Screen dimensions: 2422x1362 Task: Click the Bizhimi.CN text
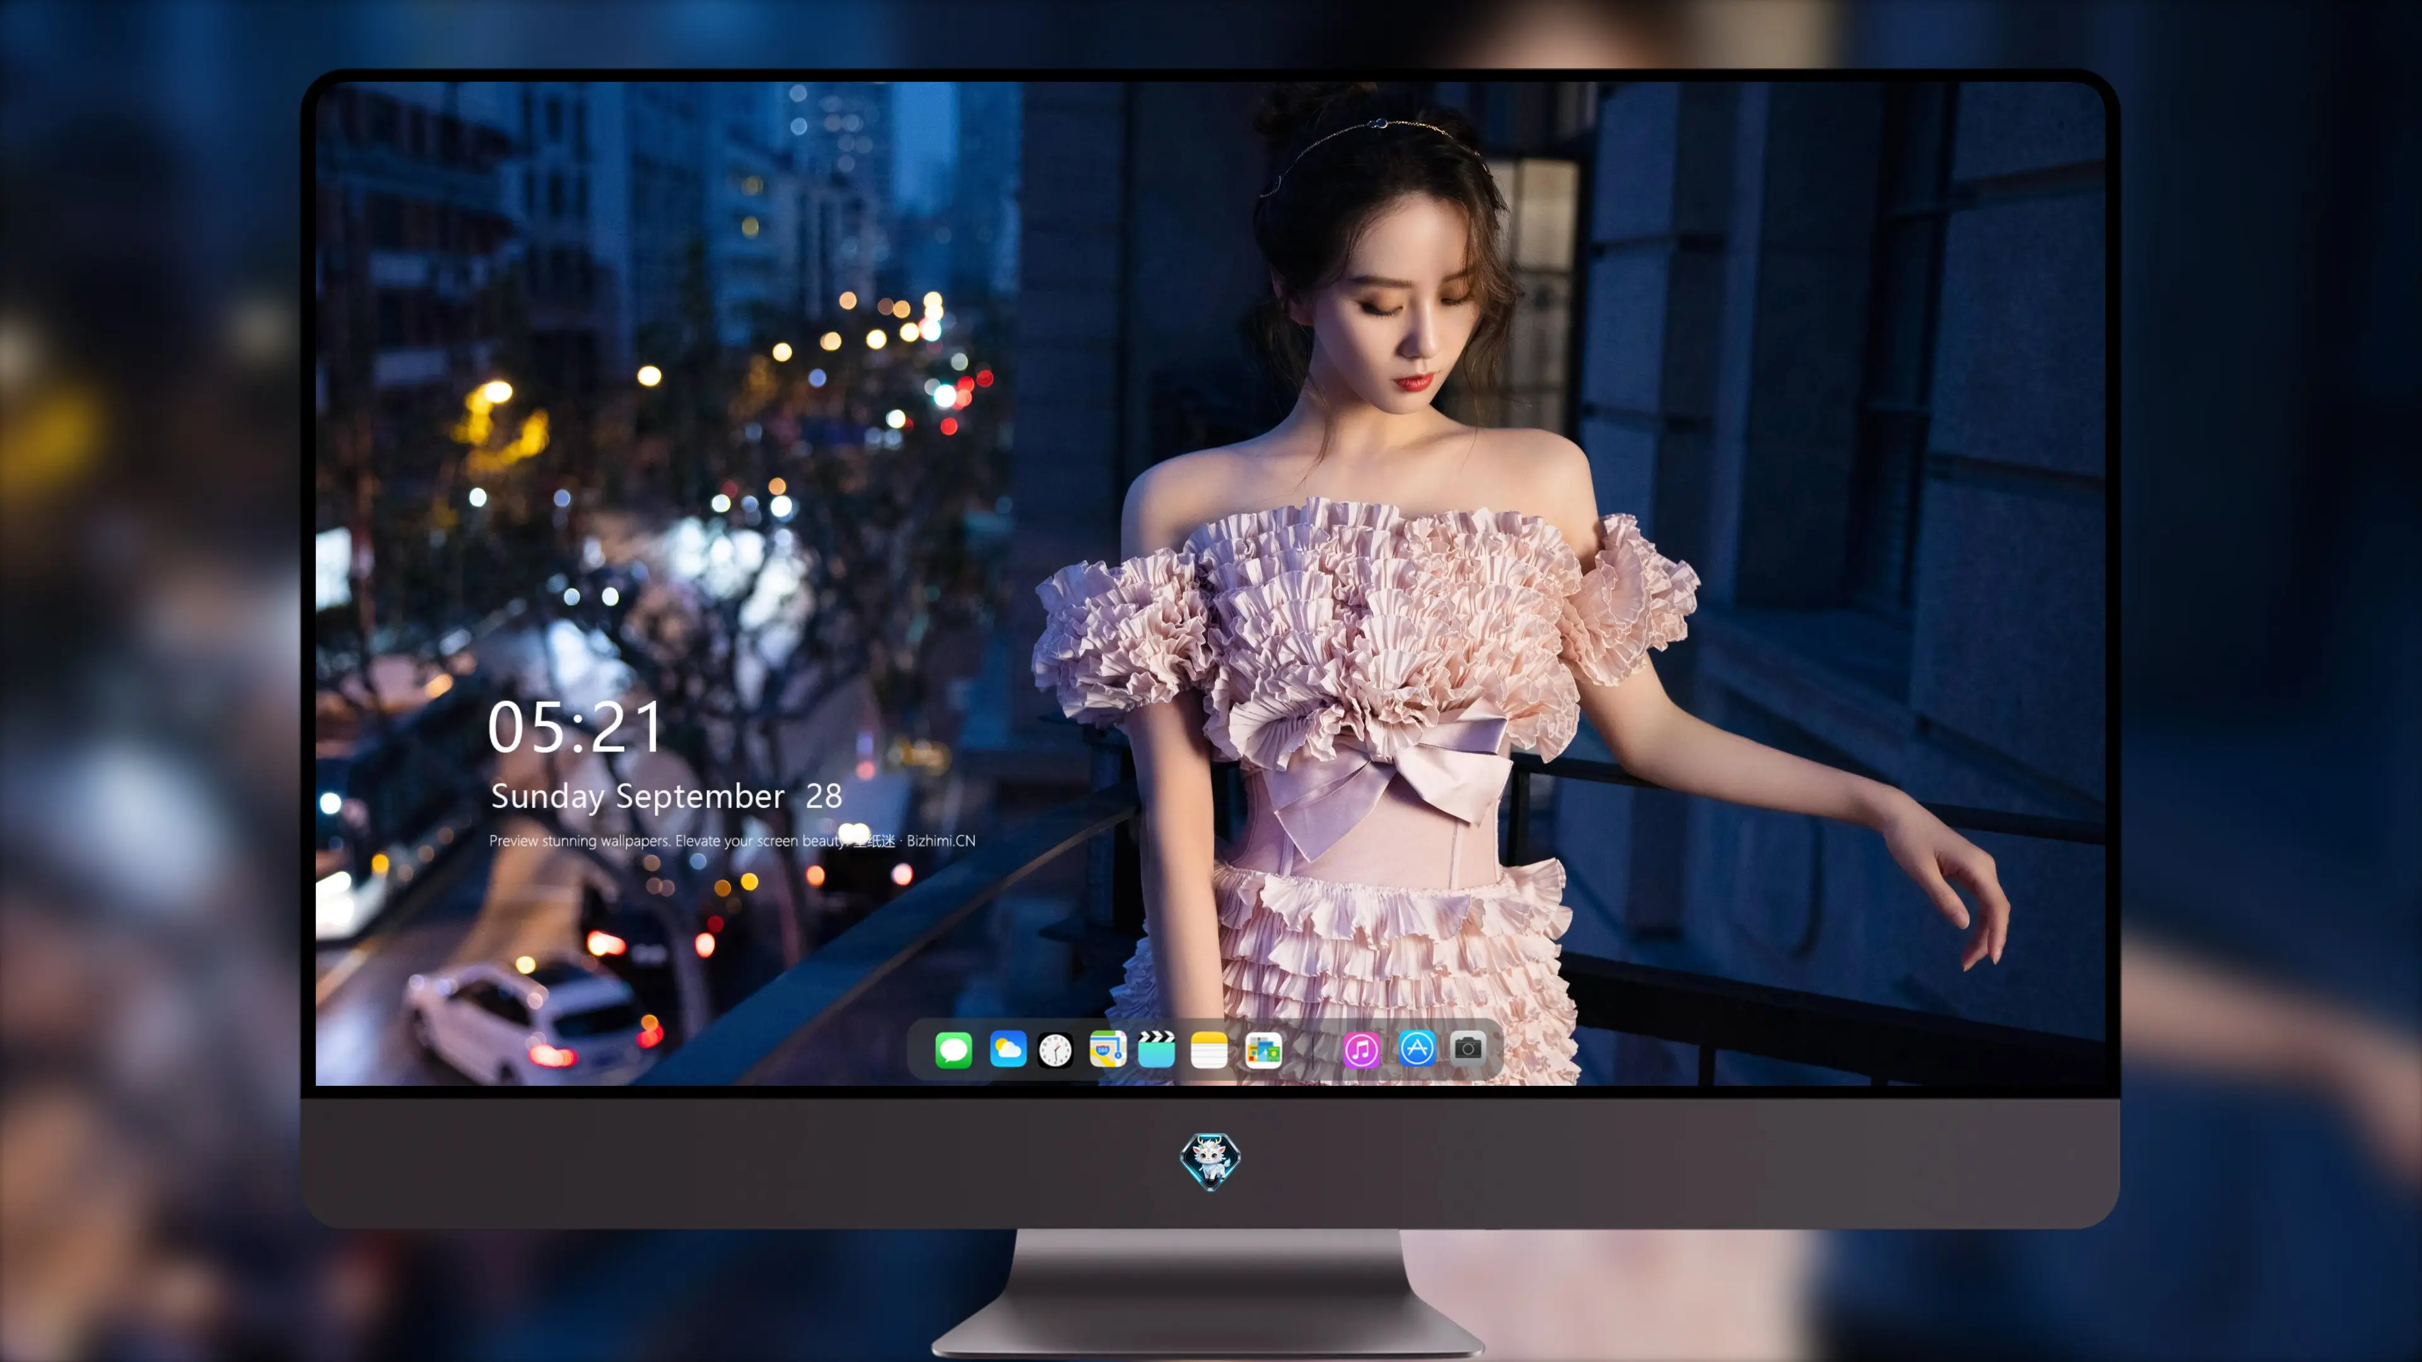(941, 841)
